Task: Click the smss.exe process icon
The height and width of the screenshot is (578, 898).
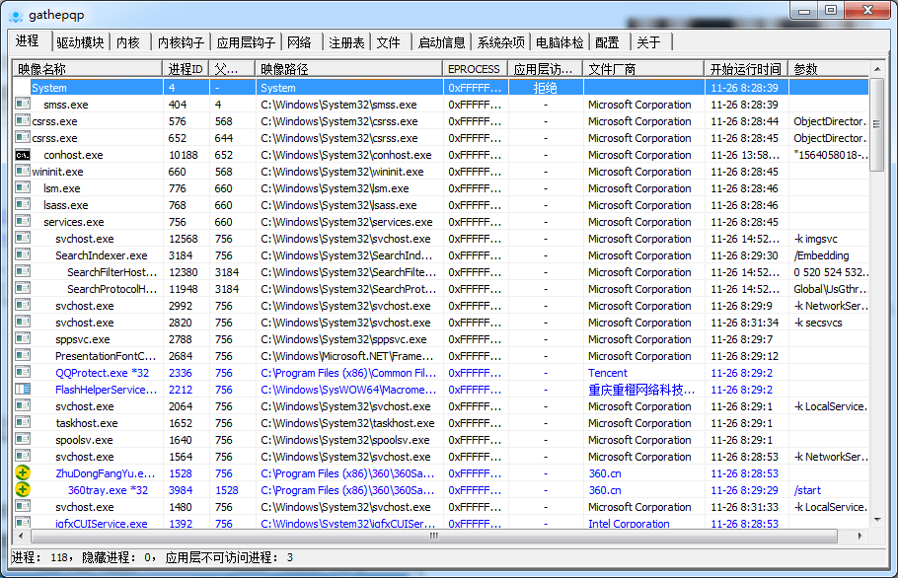Action: 23,105
